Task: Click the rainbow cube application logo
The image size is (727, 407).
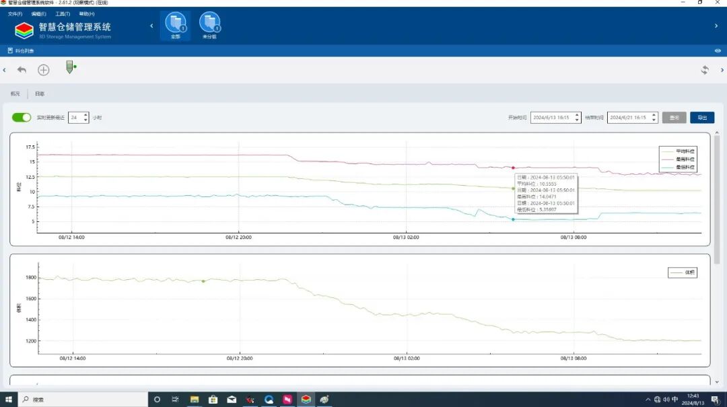Action: pos(24,30)
